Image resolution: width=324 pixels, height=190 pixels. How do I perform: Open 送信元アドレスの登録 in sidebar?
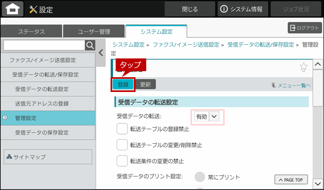48,104
